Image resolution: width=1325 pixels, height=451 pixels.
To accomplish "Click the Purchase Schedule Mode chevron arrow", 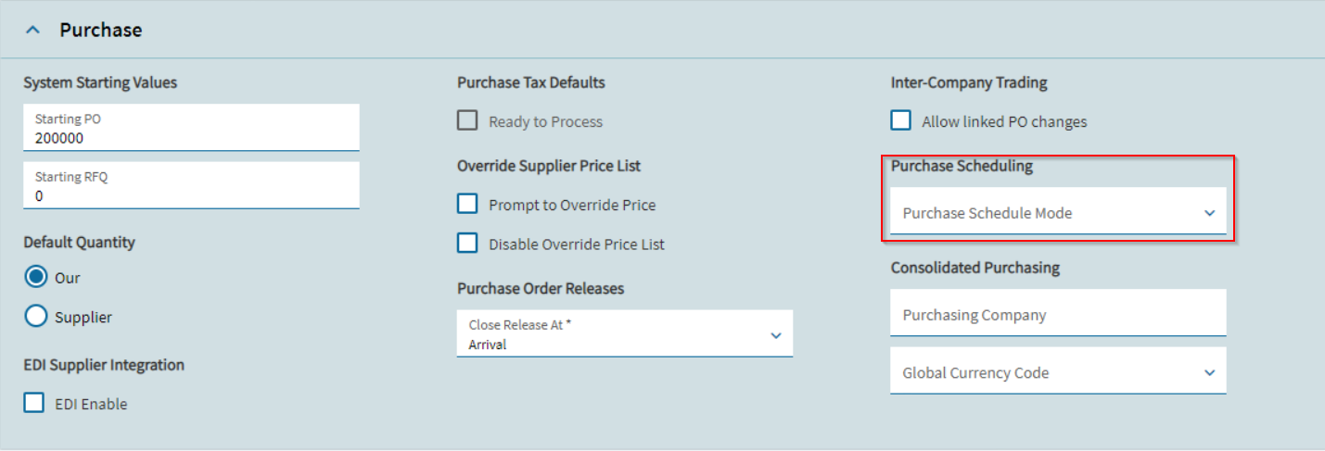I will (1209, 213).
